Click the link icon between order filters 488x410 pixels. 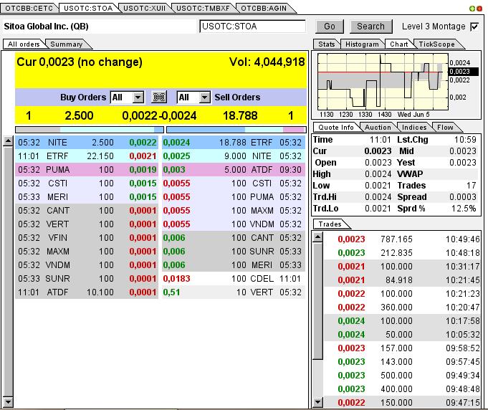(x=160, y=97)
